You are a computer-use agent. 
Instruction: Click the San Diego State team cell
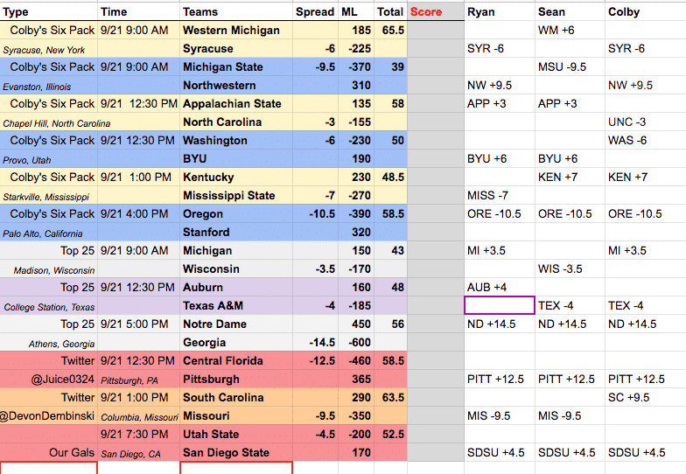point(236,453)
